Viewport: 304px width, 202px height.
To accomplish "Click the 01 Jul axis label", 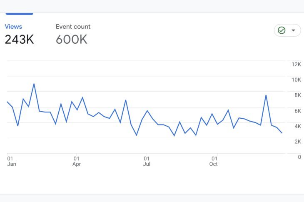I will [x=147, y=161].
